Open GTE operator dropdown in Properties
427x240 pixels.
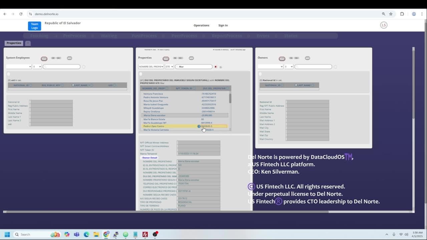[169, 67]
